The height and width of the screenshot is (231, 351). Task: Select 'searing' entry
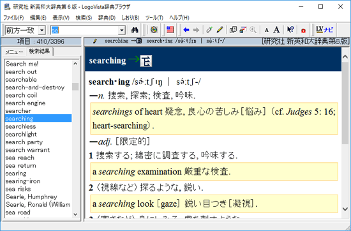(x=38, y=174)
